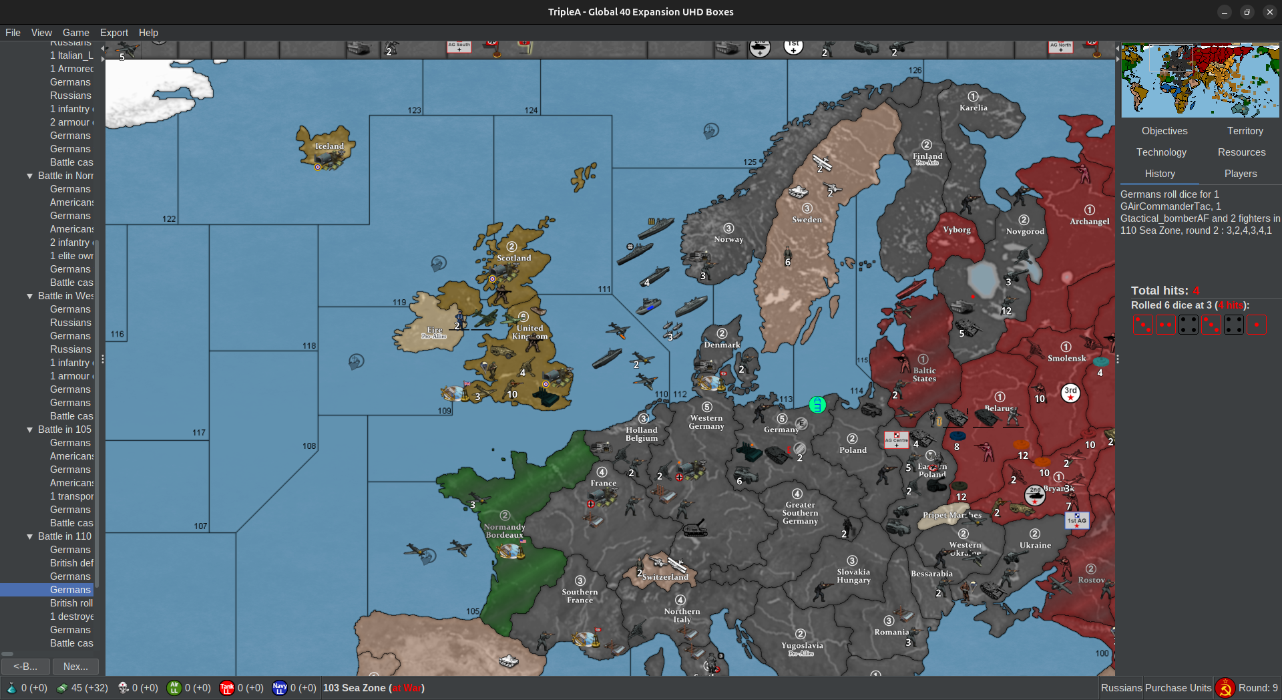Screen dimensions: 1282x700
Task: Select the 1 destroye history row
Action: (x=71, y=617)
